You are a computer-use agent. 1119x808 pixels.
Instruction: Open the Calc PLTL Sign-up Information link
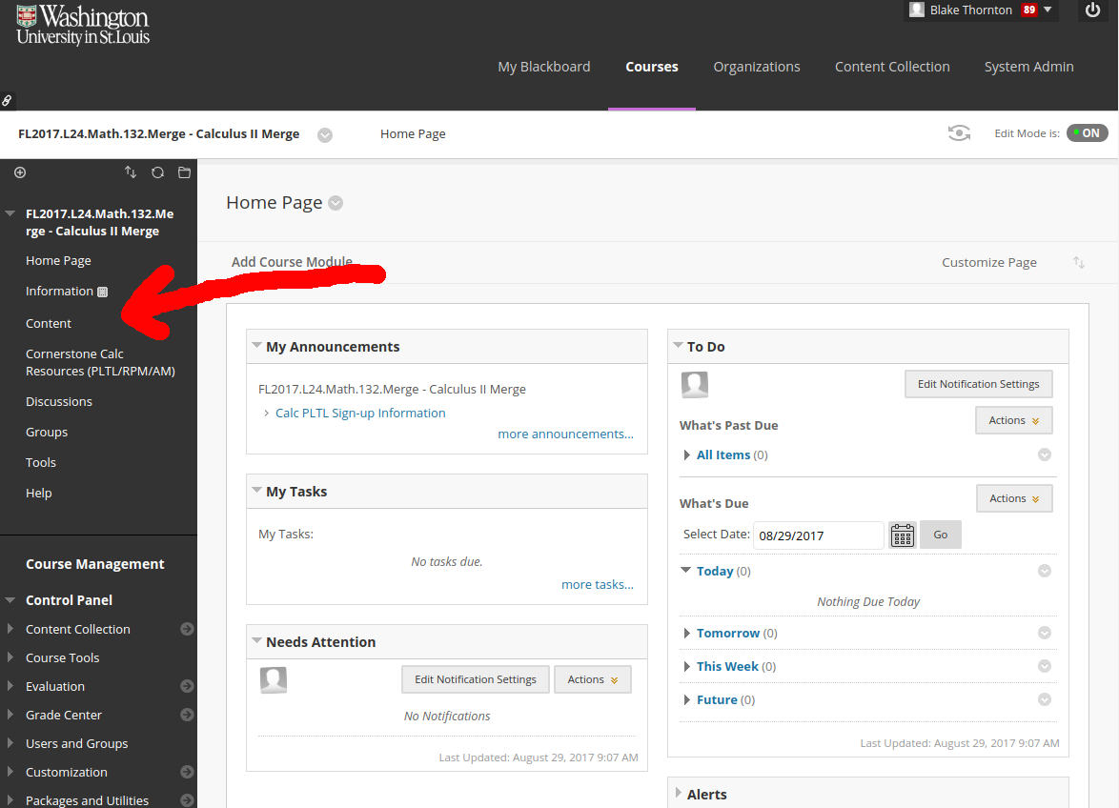coord(360,413)
